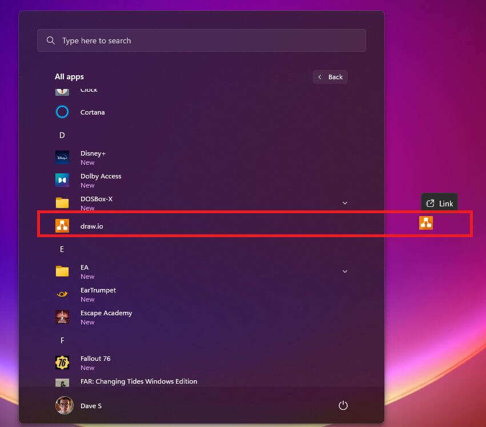Expand the DOSBox-X folder chevron
Screen dimensions: 486x427
pos(345,203)
